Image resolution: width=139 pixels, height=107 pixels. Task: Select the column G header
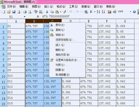(125, 21)
